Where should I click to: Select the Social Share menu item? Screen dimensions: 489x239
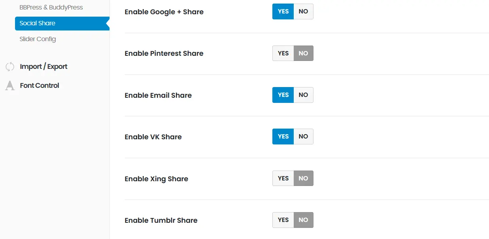click(x=38, y=23)
